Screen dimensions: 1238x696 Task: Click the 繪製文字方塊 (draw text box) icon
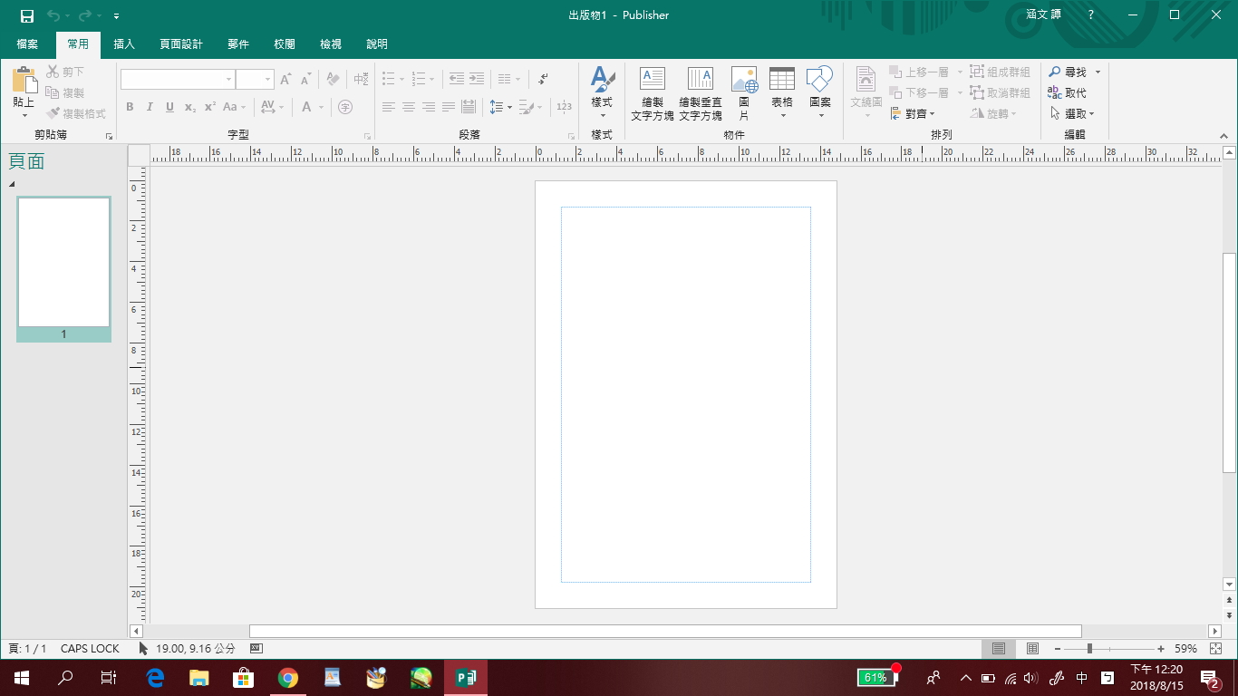pos(652,80)
